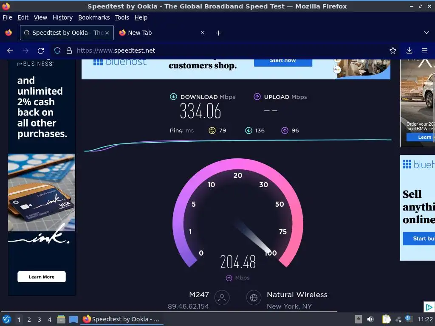
Task: Switch to workspace 3
Action: (x=40, y=320)
